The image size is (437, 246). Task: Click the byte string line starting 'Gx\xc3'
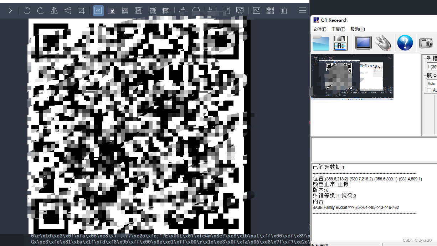point(170,242)
